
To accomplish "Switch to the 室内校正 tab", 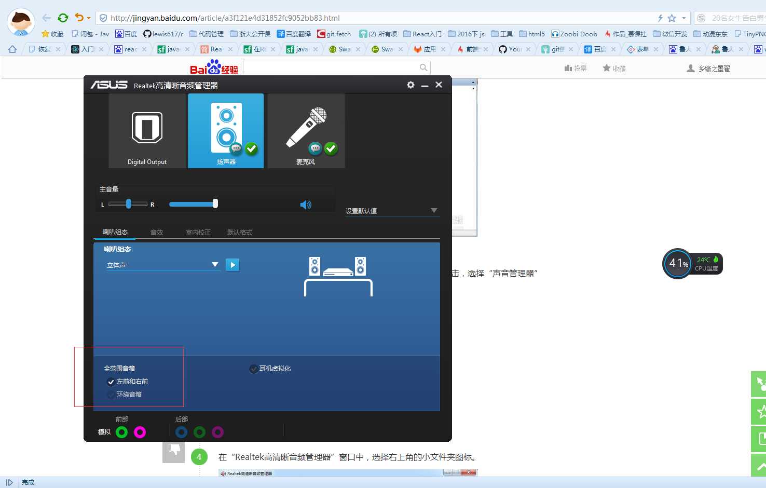I will pyautogui.click(x=198, y=232).
